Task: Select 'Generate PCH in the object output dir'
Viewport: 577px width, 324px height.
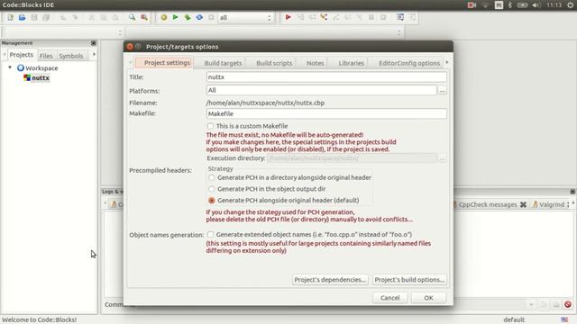Action: [211, 189]
